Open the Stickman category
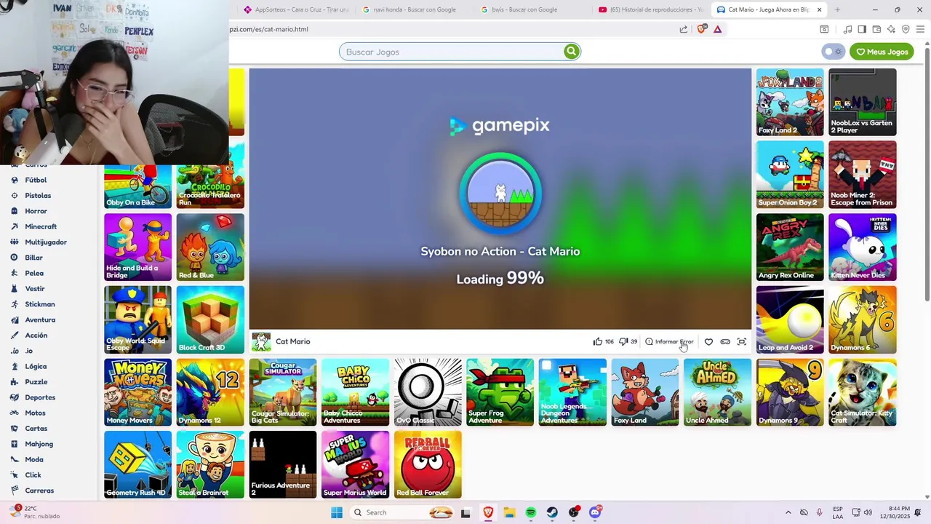The width and height of the screenshot is (931, 524). [x=40, y=304]
